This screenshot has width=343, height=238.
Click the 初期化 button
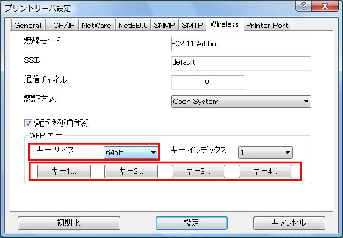pyautogui.click(x=69, y=223)
